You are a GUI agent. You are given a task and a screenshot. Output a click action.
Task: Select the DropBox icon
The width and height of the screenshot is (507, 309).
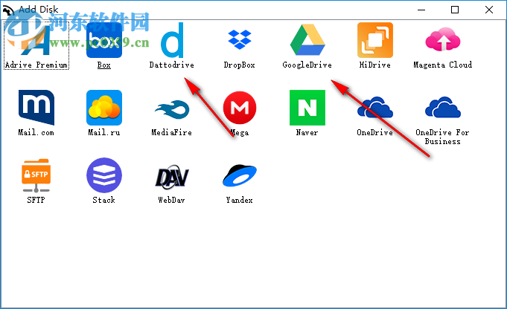point(240,39)
